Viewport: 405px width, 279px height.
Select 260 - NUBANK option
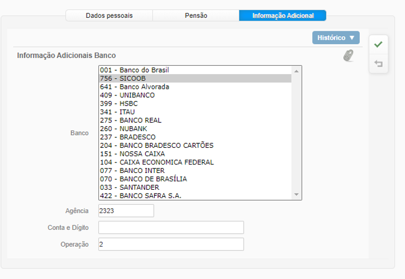point(126,129)
